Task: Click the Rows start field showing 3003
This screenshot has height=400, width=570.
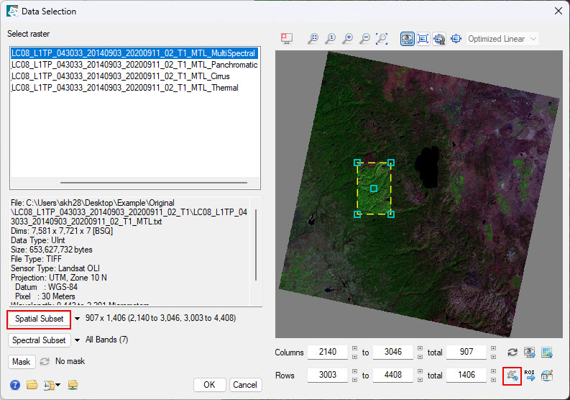Action: [x=328, y=375]
